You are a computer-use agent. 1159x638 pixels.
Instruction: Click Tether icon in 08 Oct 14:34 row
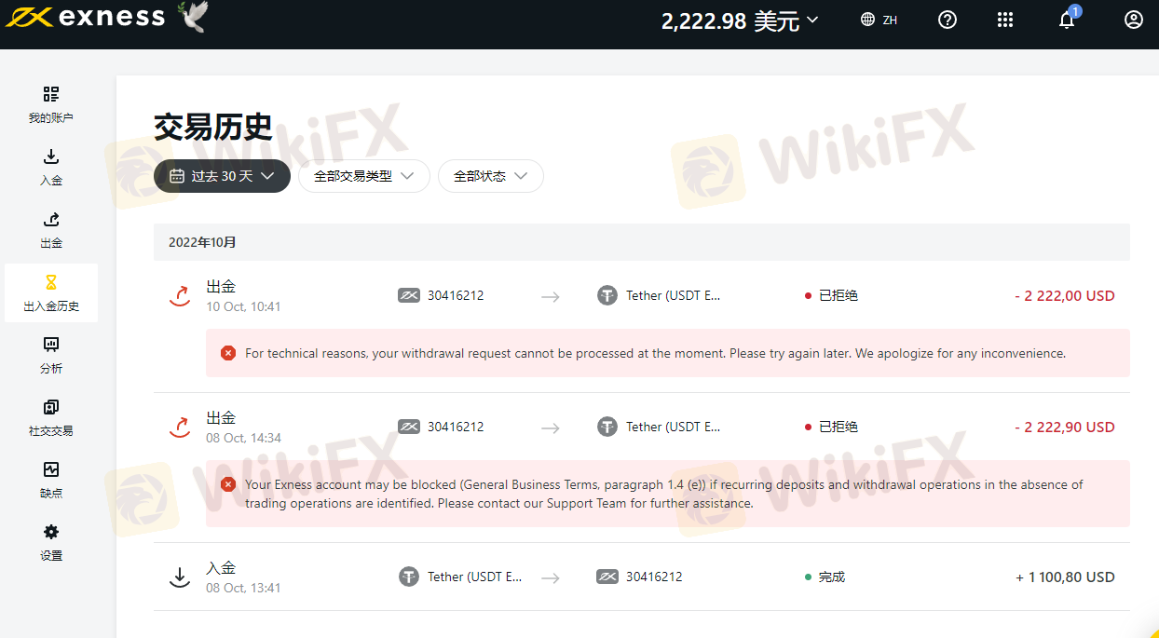click(607, 428)
